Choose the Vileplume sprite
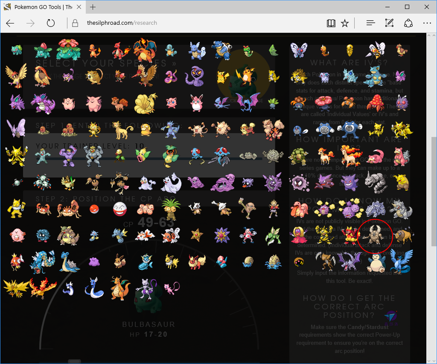Image resolution: width=437 pixels, height=364 pixels. tap(324, 103)
